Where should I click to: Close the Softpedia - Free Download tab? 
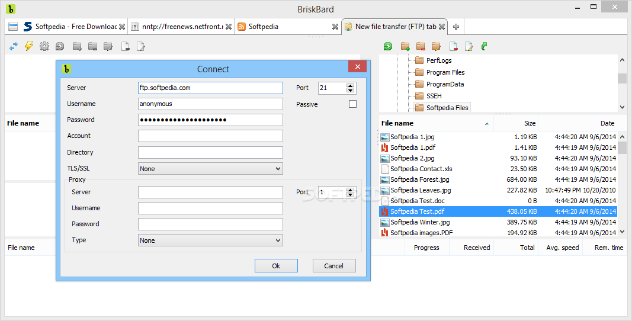pyautogui.click(x=122, y=27)
